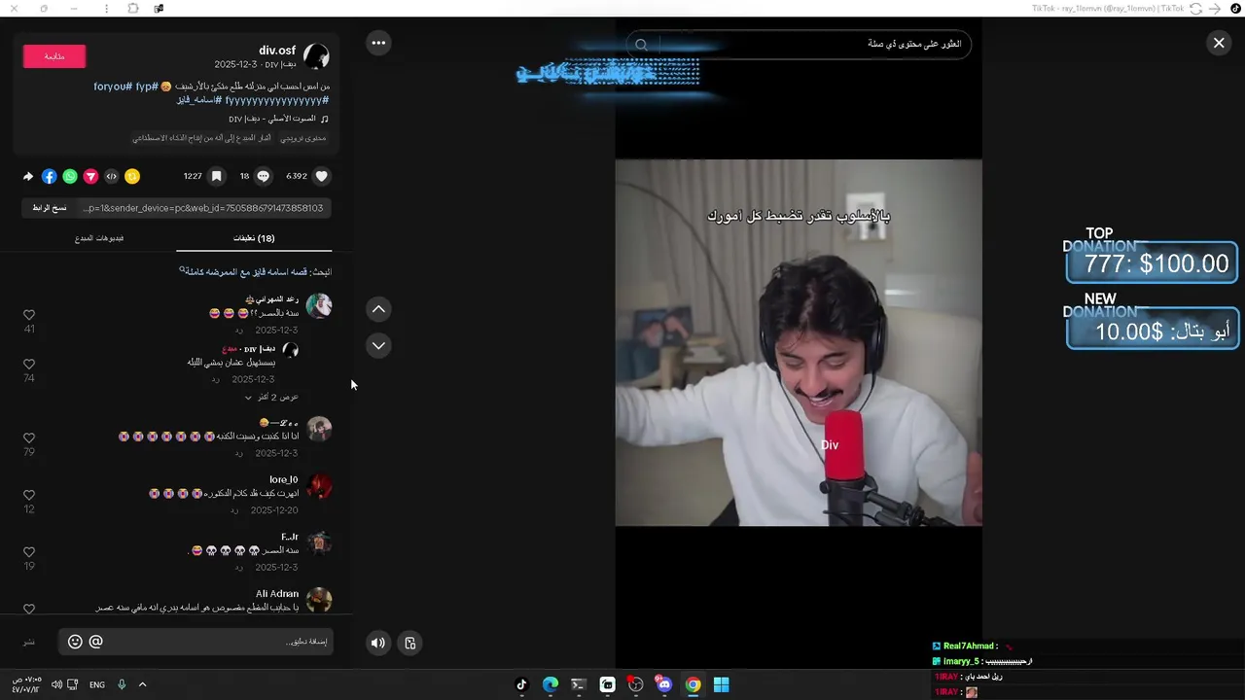
Task: Toggle the floating player icon
Action: tap(410, 643)
